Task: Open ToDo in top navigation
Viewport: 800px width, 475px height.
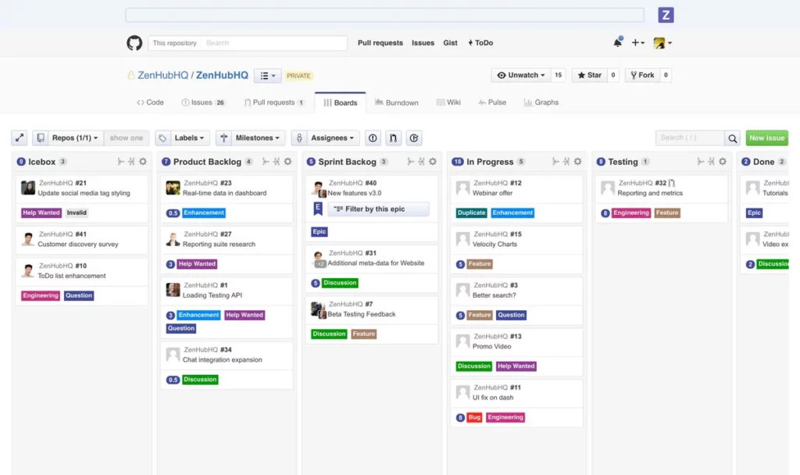Action: pos(480,43)
